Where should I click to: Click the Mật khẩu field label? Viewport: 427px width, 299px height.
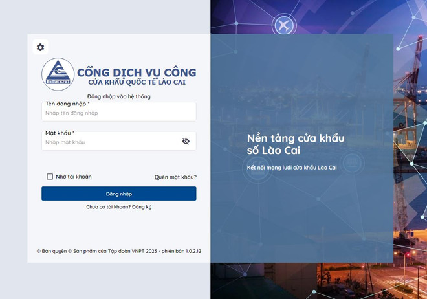click(59, 133)
